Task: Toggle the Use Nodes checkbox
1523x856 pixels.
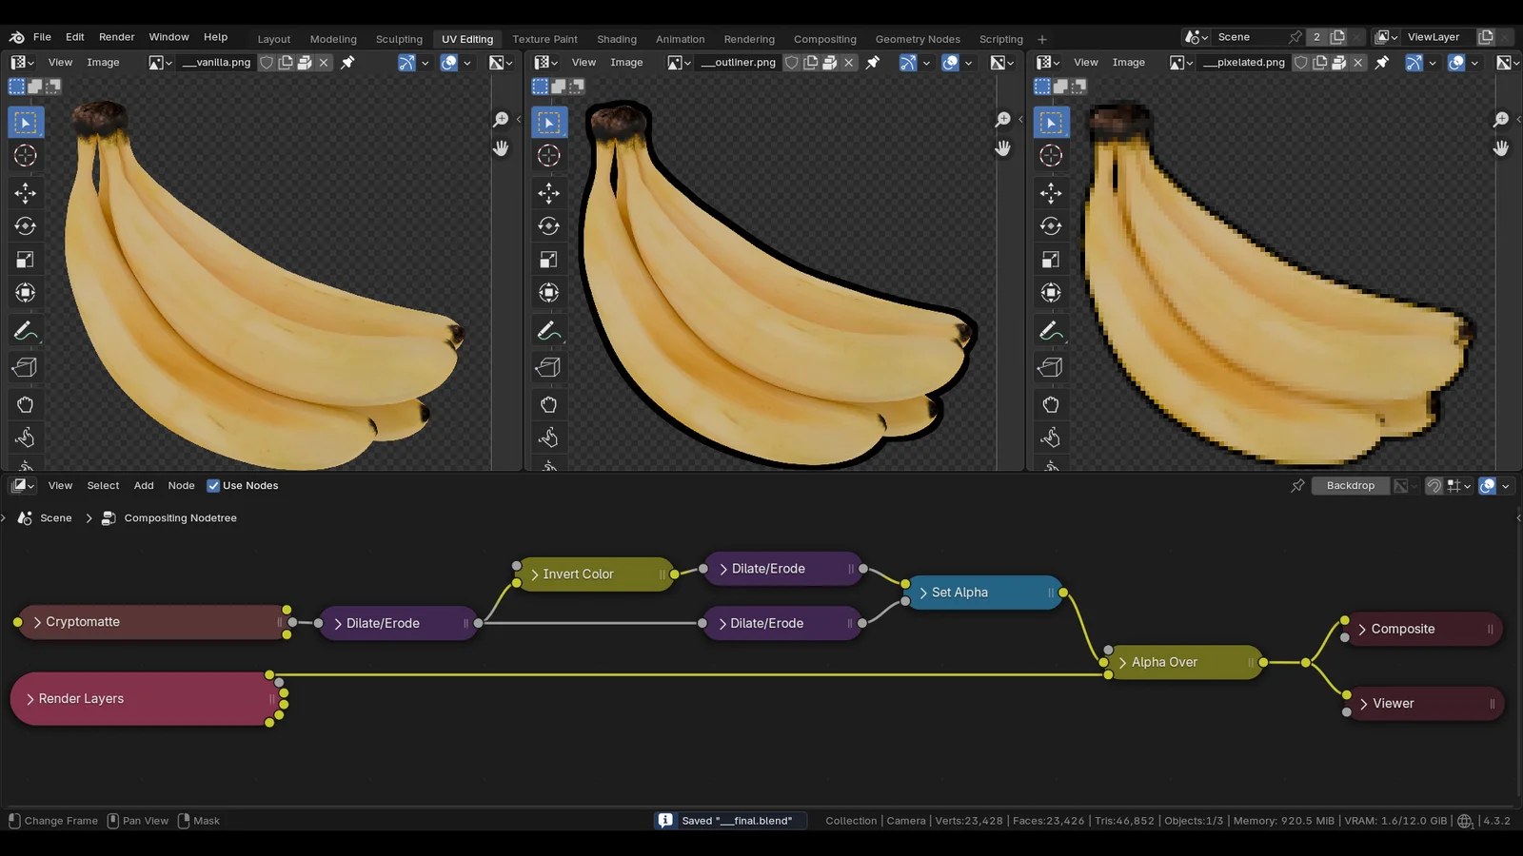Action: pos(213,486)
